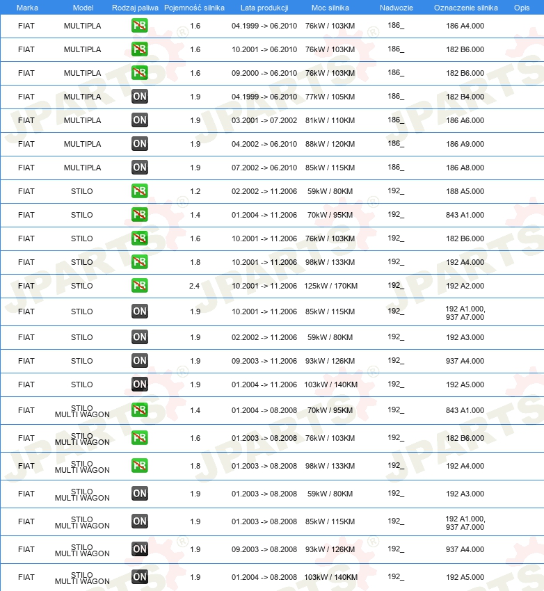Click ON icon for Stilo Multi Wagon 85kW / 115KM
544x591 pixels.
tap(140, 521)
